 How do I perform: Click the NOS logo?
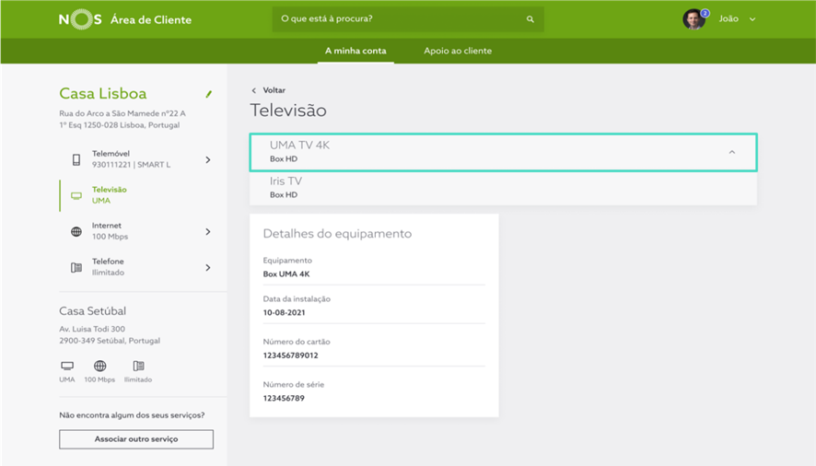coord(80,19)
